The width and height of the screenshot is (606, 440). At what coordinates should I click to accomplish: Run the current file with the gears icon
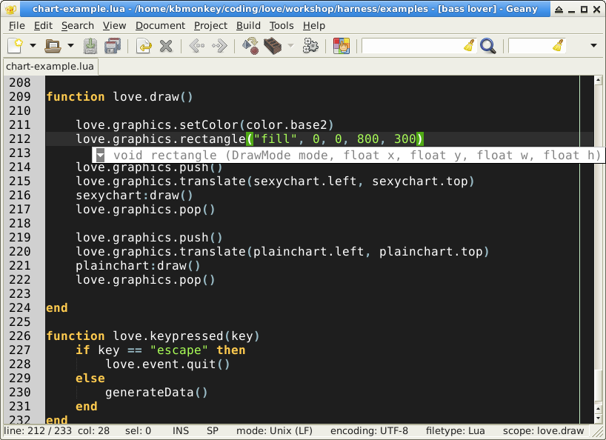click(310, 46)
